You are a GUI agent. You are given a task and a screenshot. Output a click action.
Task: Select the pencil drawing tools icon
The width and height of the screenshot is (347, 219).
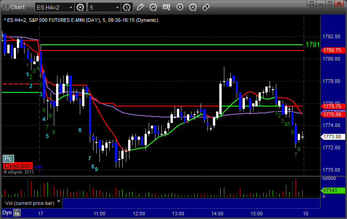coord(140,7)
